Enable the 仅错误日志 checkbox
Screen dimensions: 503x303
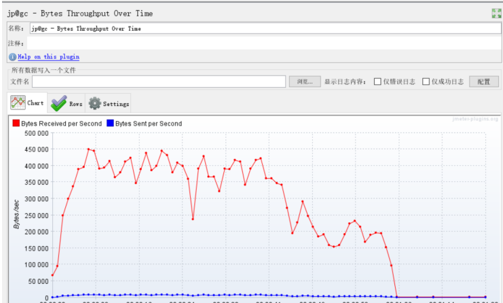(377, 82)
